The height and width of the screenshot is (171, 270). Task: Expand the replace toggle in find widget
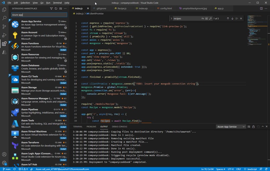[x=171, y=18]
